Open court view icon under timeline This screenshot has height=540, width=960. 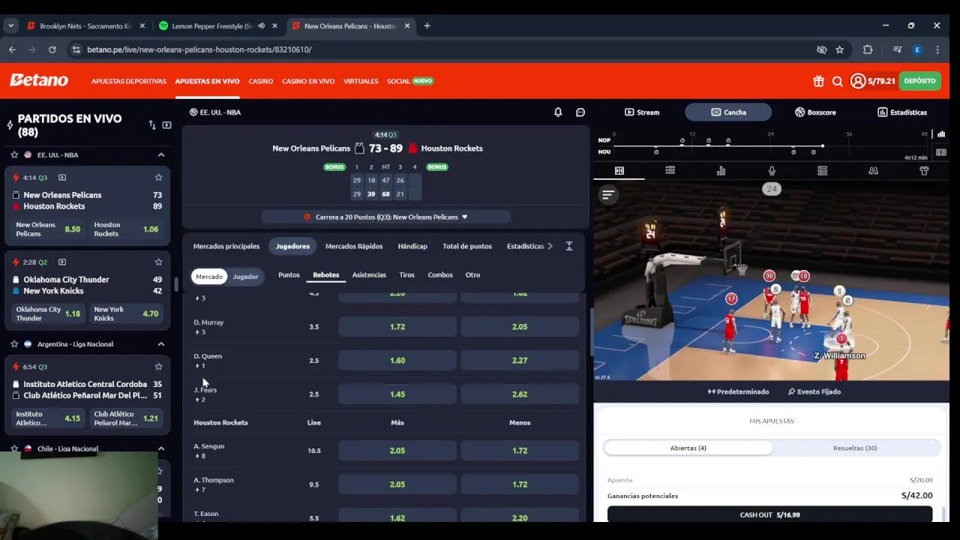click(x=619, y=171)
